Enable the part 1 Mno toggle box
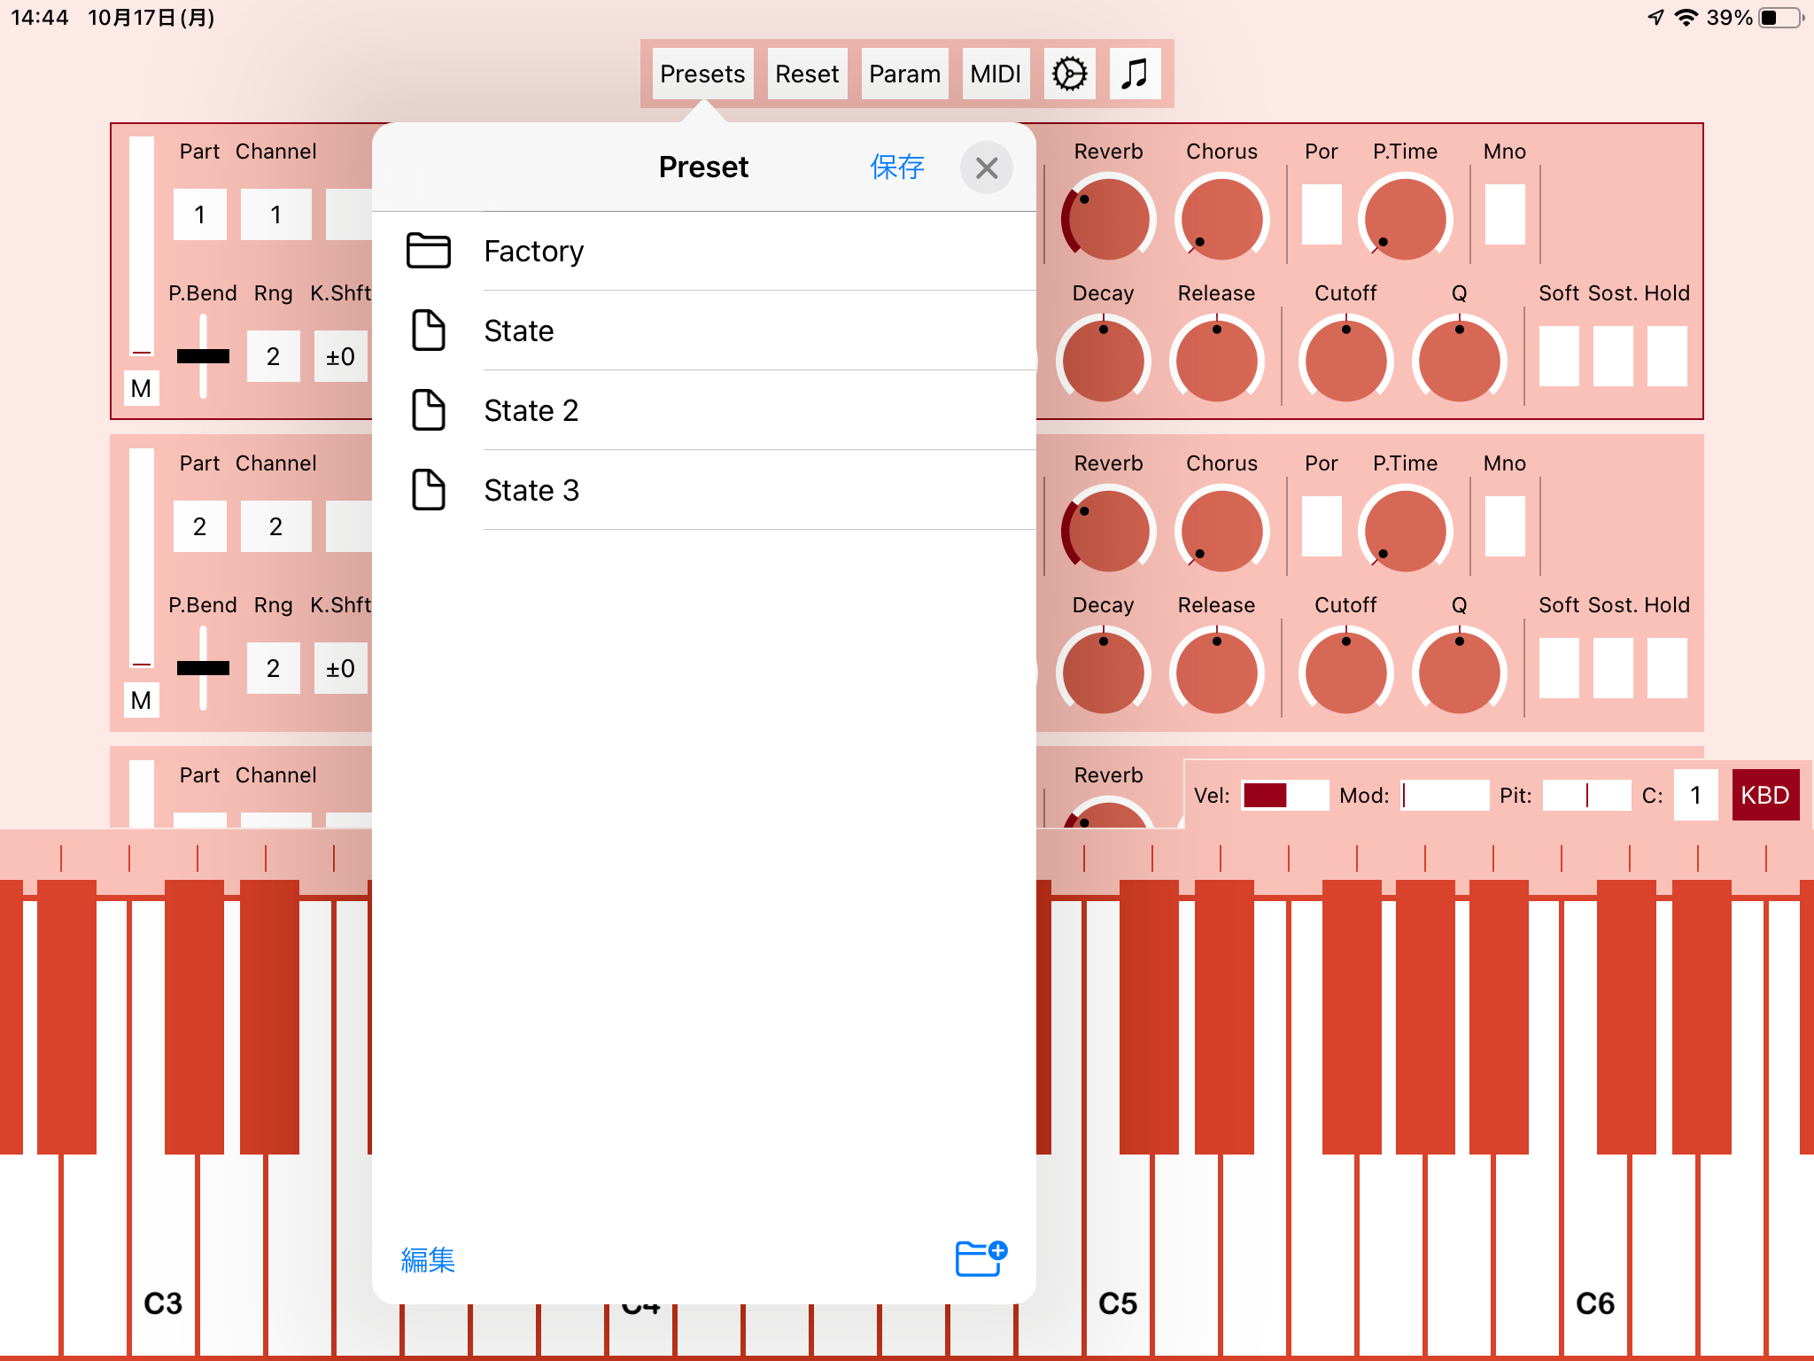1814x1361 pixels. [1504, 214]
